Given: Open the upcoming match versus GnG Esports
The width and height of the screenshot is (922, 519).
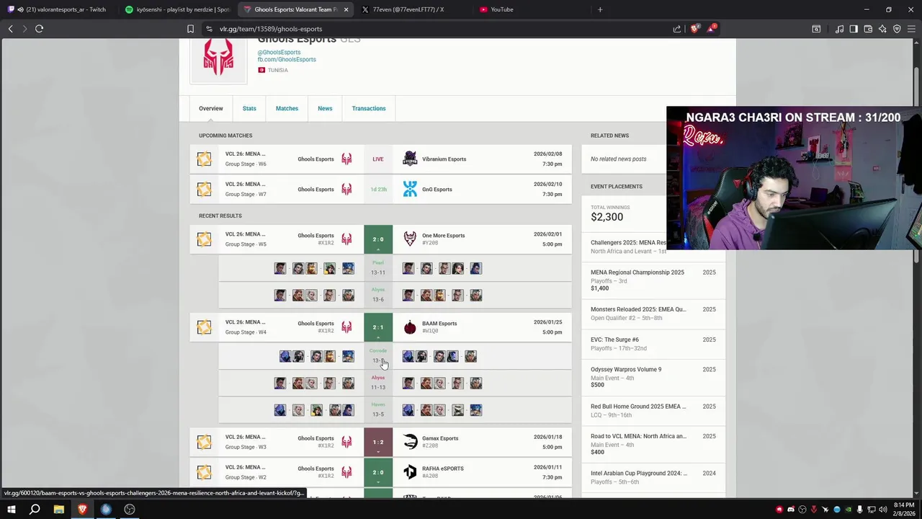Looking at the screenshot, I should [380, 189].
